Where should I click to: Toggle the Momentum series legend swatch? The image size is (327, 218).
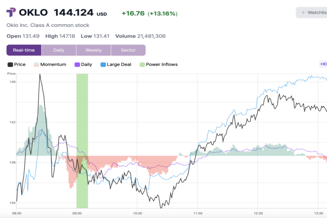point(36,64)
